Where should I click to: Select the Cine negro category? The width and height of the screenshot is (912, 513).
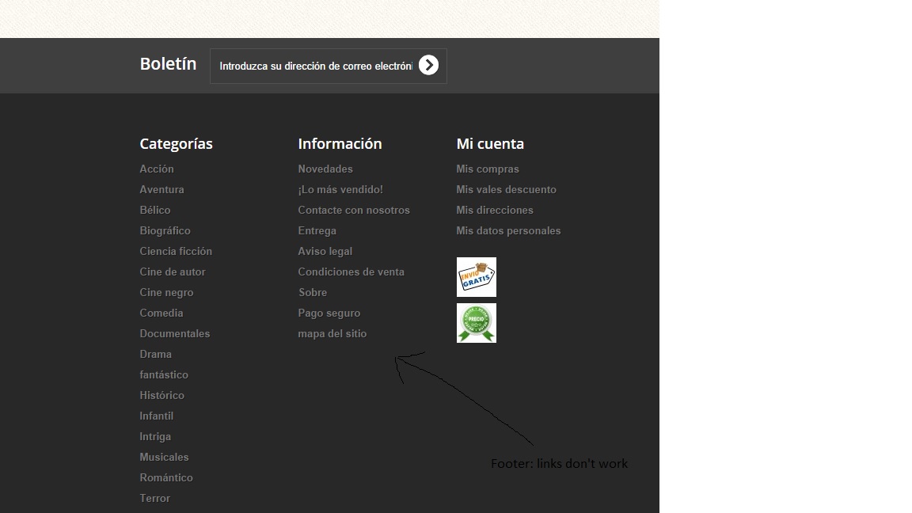(x=166, y=293)
